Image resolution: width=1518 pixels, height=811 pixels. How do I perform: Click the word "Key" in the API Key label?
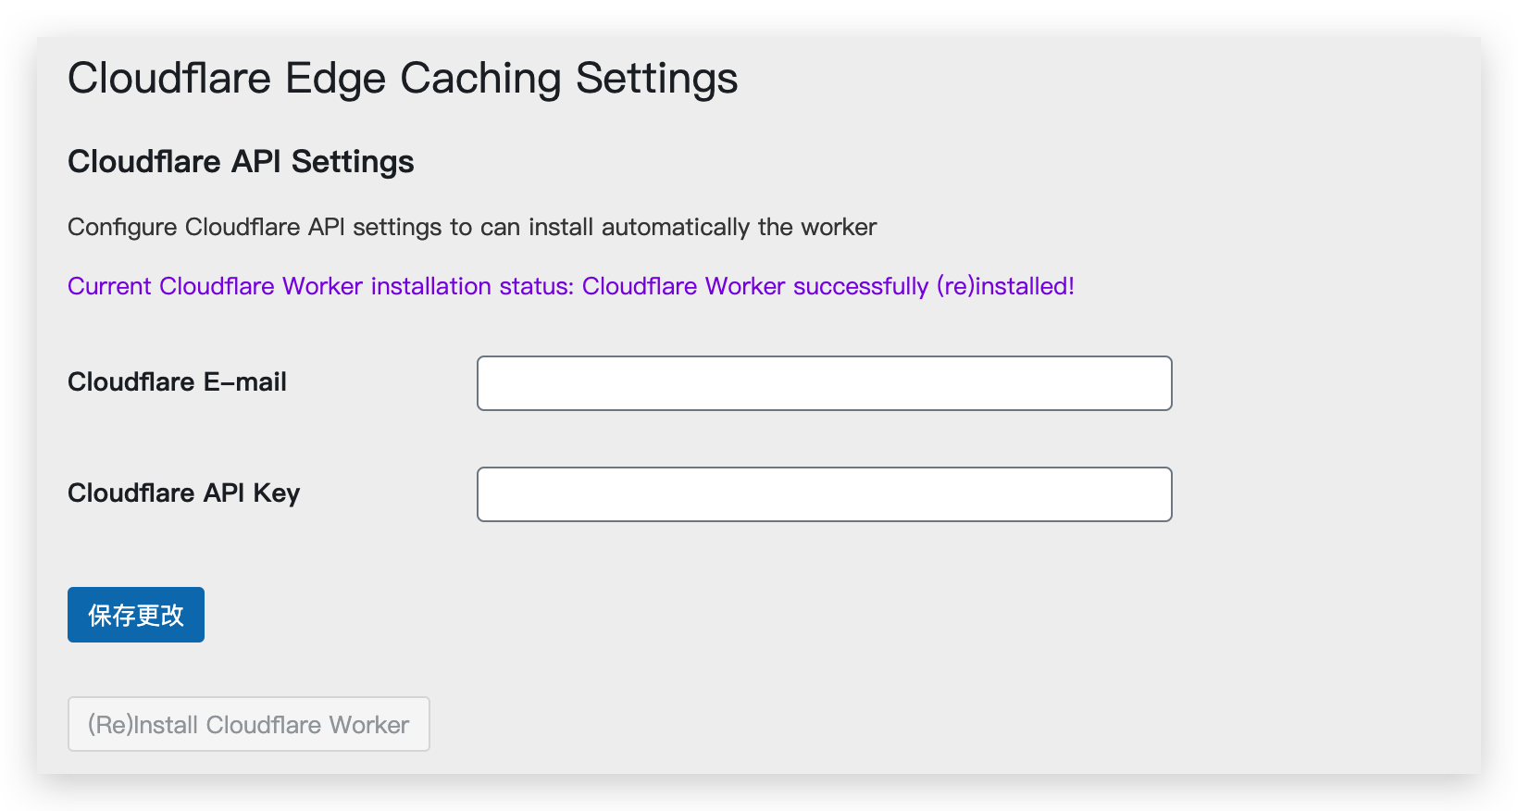[x=276, y=493]
